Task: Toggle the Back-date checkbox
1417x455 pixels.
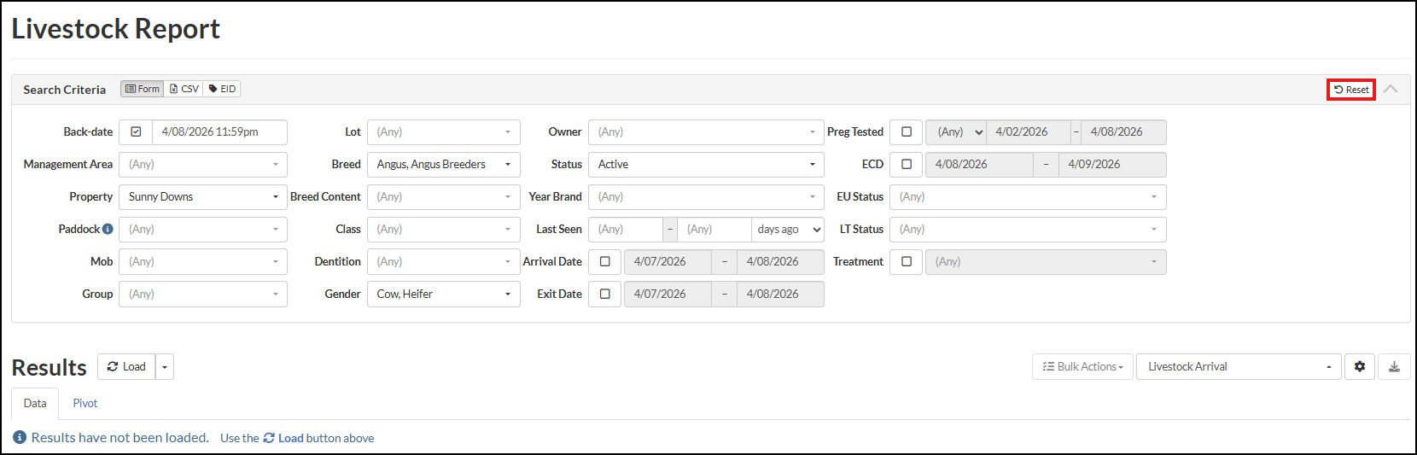Action: [136, 132]
